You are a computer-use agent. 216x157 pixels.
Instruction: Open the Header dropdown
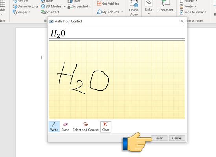(189, 1)
